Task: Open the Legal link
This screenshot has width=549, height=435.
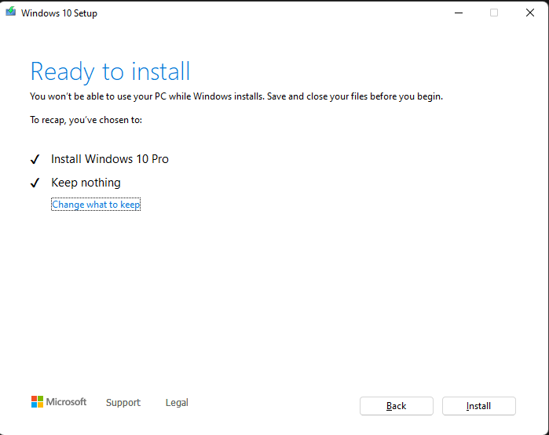Action: coord(177,403)
